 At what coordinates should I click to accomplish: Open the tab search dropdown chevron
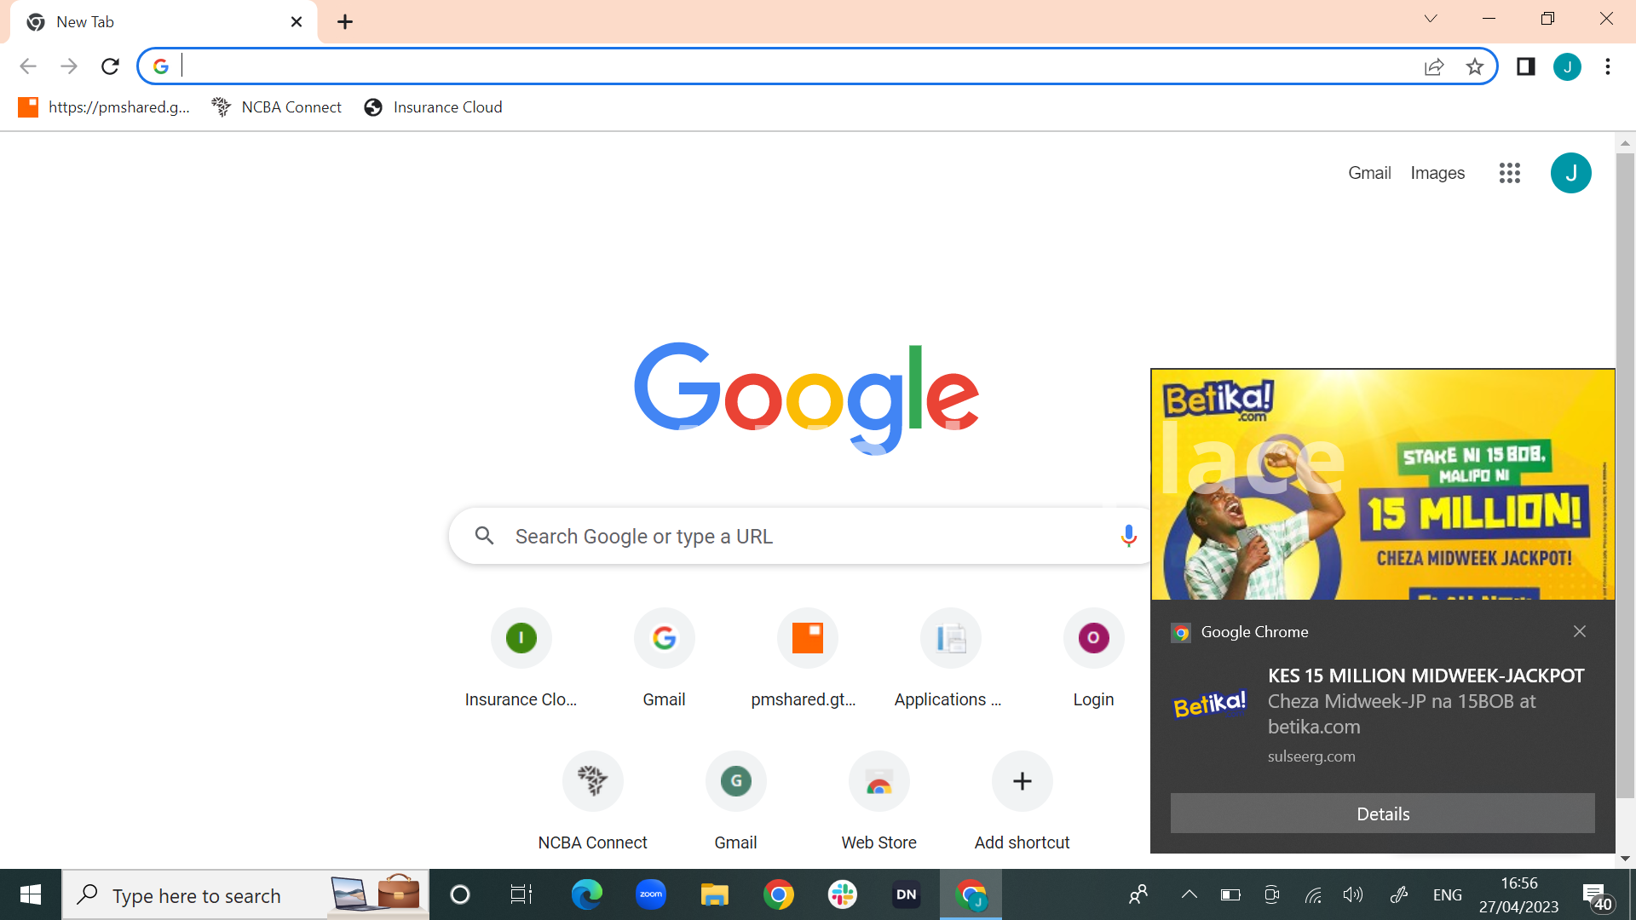point(1431,19)
